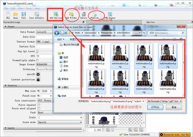Click the Publish toolbar icon
Screen dimensions: 193x137
point(95,15)
